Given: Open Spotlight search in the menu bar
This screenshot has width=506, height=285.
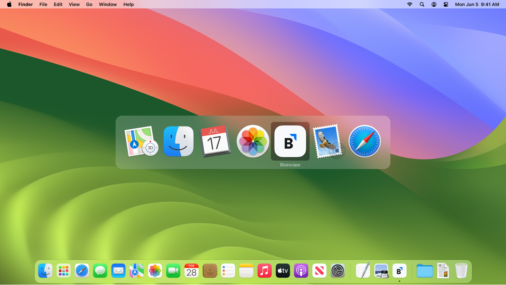Looking at the screenshot, I should click(x=422, y=4).
